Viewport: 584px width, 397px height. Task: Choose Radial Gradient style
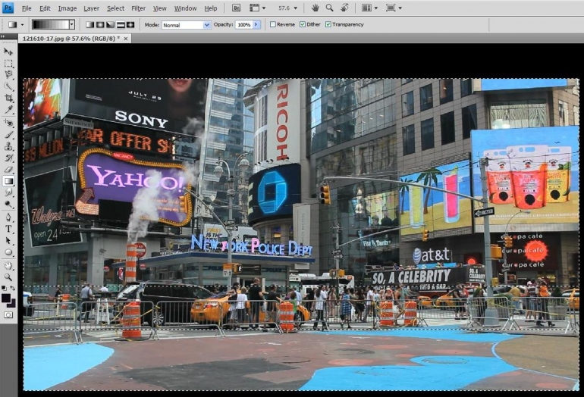click(x=100, y=24)
